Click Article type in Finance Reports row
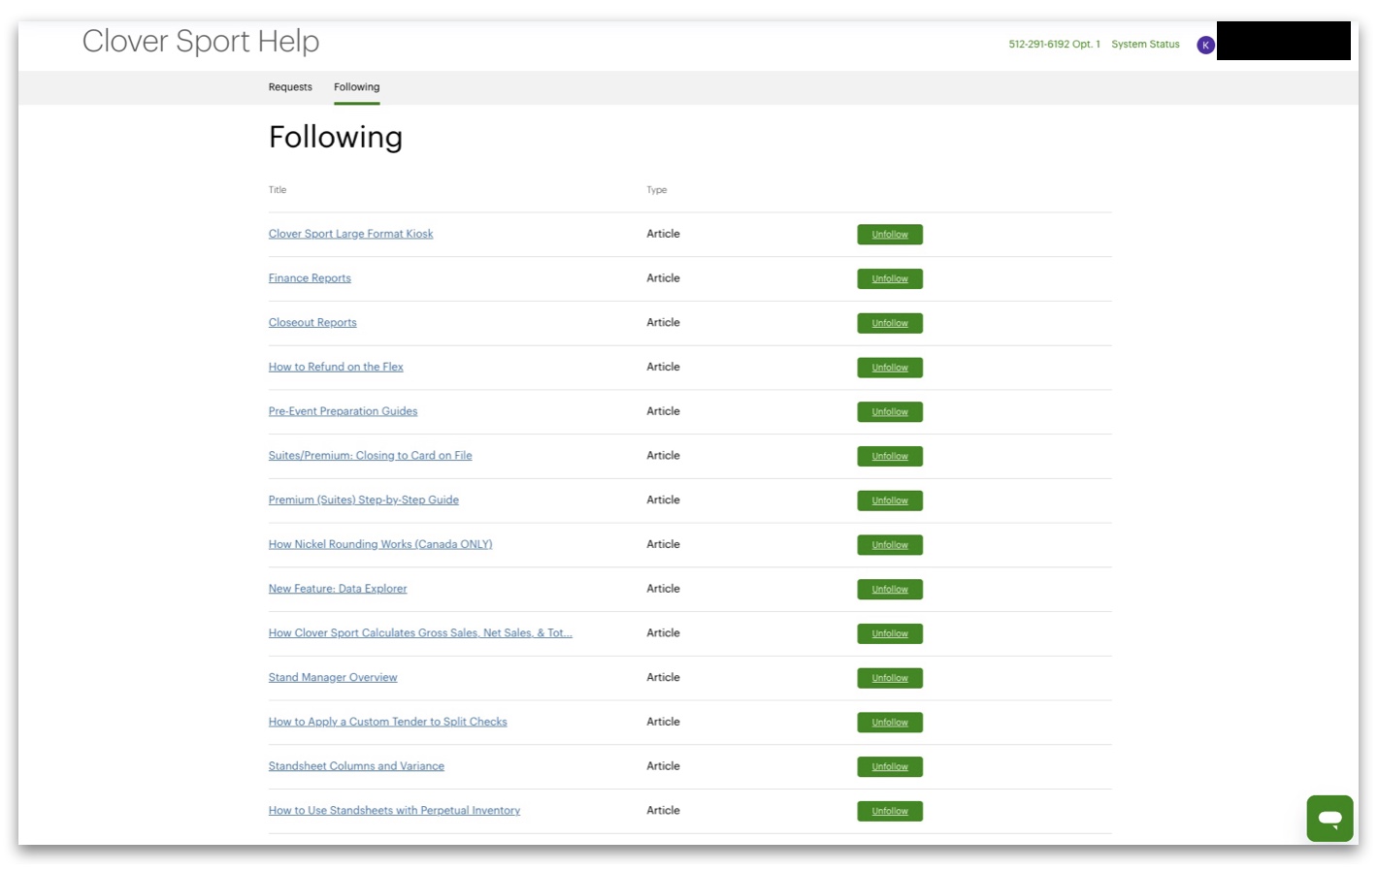The image size is (1378, 871). point(663,278)
